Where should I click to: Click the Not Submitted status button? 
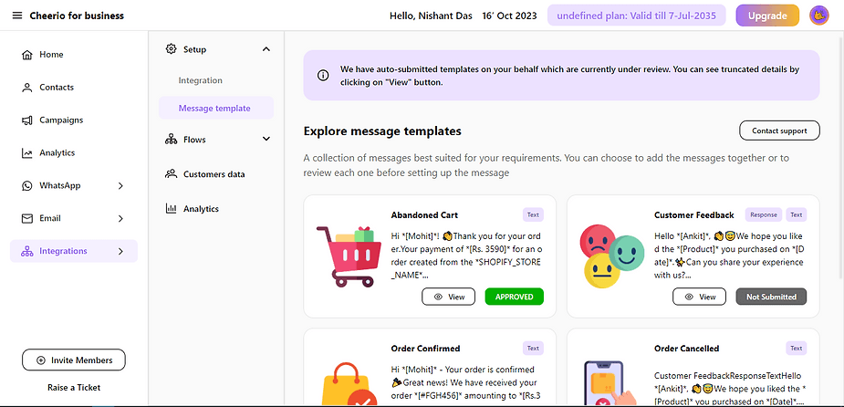tap(771, 297)
